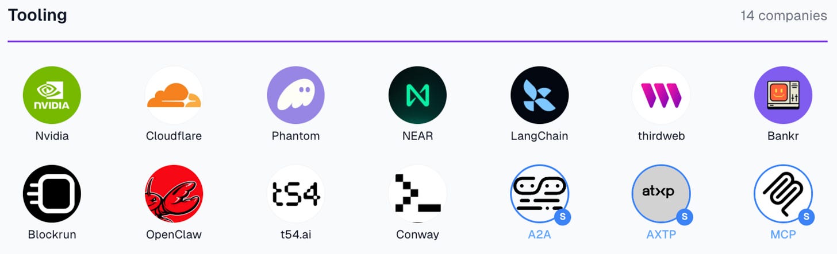Click the NEAR green N icon
Image resolution: width=837 pixels, height=254 pixels.
[417, 95]
